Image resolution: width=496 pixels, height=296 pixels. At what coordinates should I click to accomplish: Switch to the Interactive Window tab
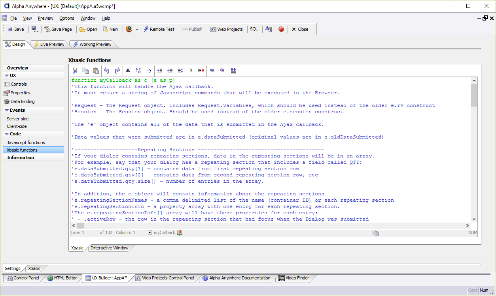[110, 248]
